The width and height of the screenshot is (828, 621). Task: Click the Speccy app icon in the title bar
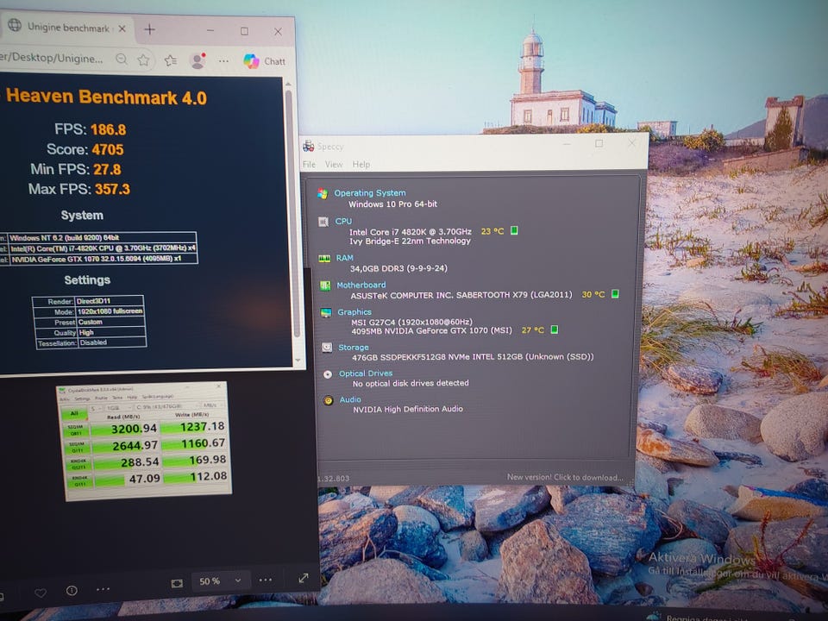pyautogui.click(x=309, y=146)
